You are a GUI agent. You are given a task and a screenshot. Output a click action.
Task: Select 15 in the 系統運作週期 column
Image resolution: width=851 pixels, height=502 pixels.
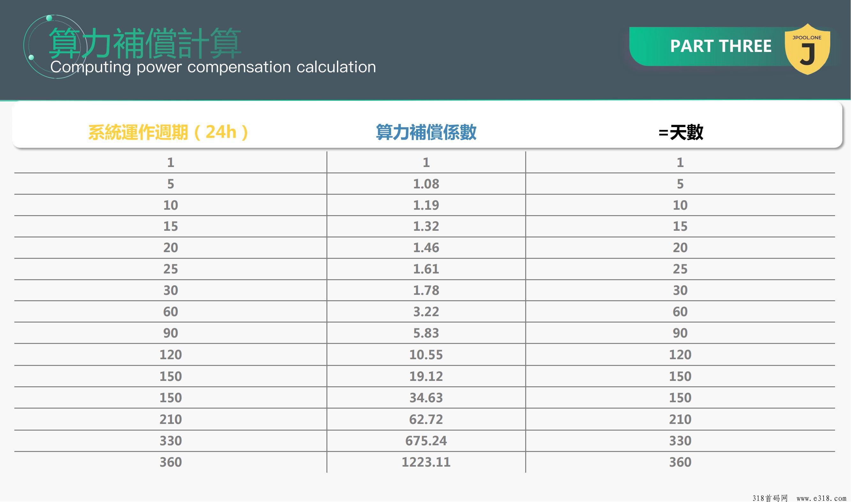tap(171, 226)
